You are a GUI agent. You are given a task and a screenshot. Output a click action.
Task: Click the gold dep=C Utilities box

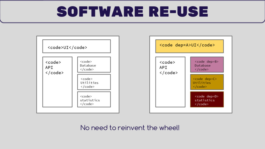coord(207,82)
